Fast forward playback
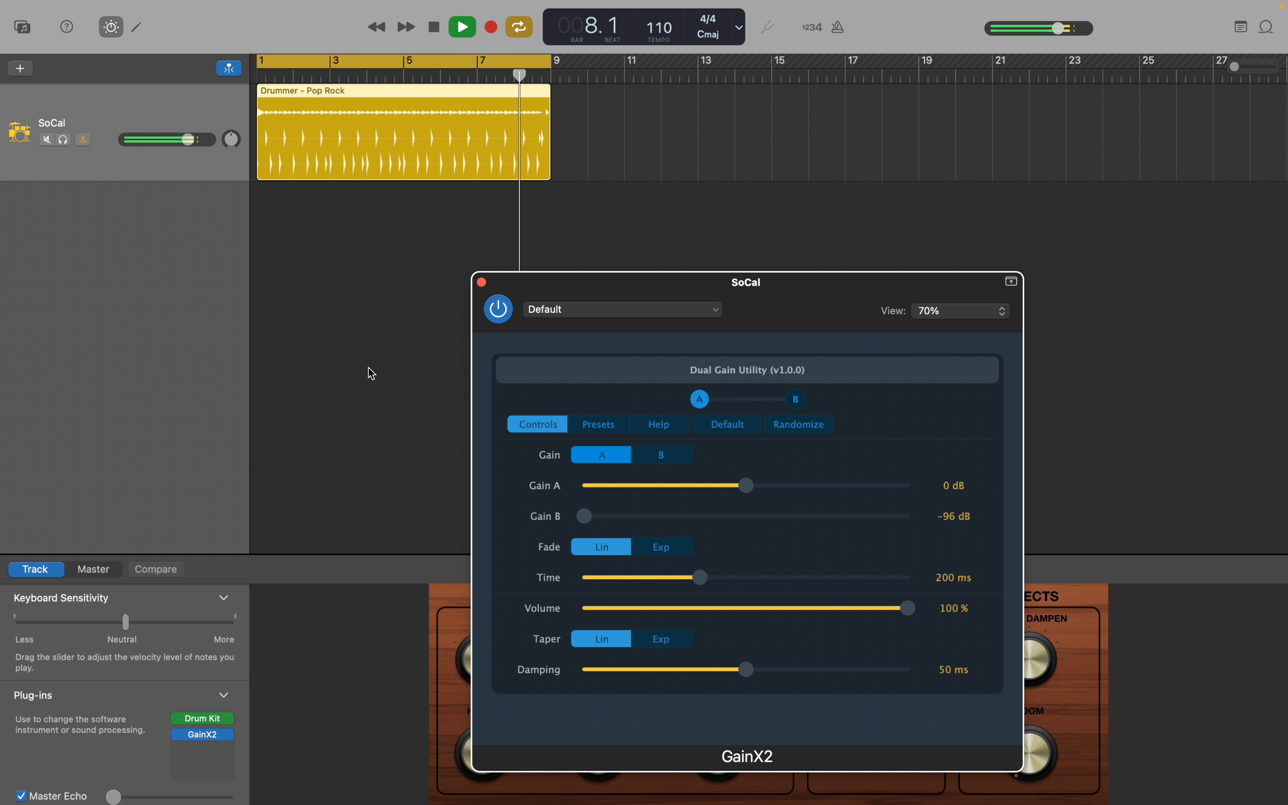Image resolution: width=1288 pixels, height=805 pixels. coord(406,27)
